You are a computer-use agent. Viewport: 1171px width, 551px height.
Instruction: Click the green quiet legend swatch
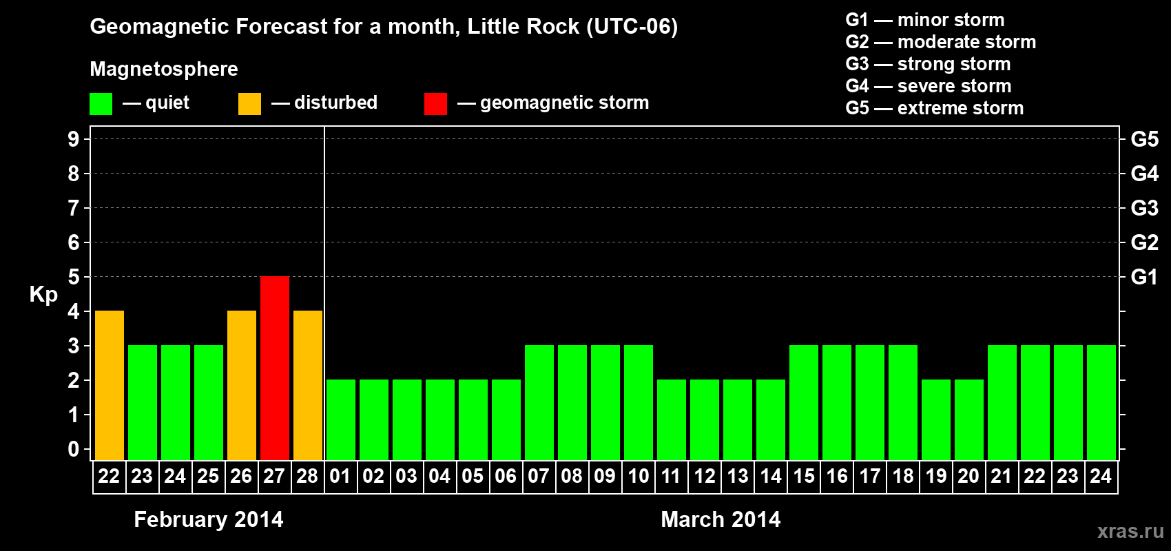pyautogui.click(x=101, y=104)
